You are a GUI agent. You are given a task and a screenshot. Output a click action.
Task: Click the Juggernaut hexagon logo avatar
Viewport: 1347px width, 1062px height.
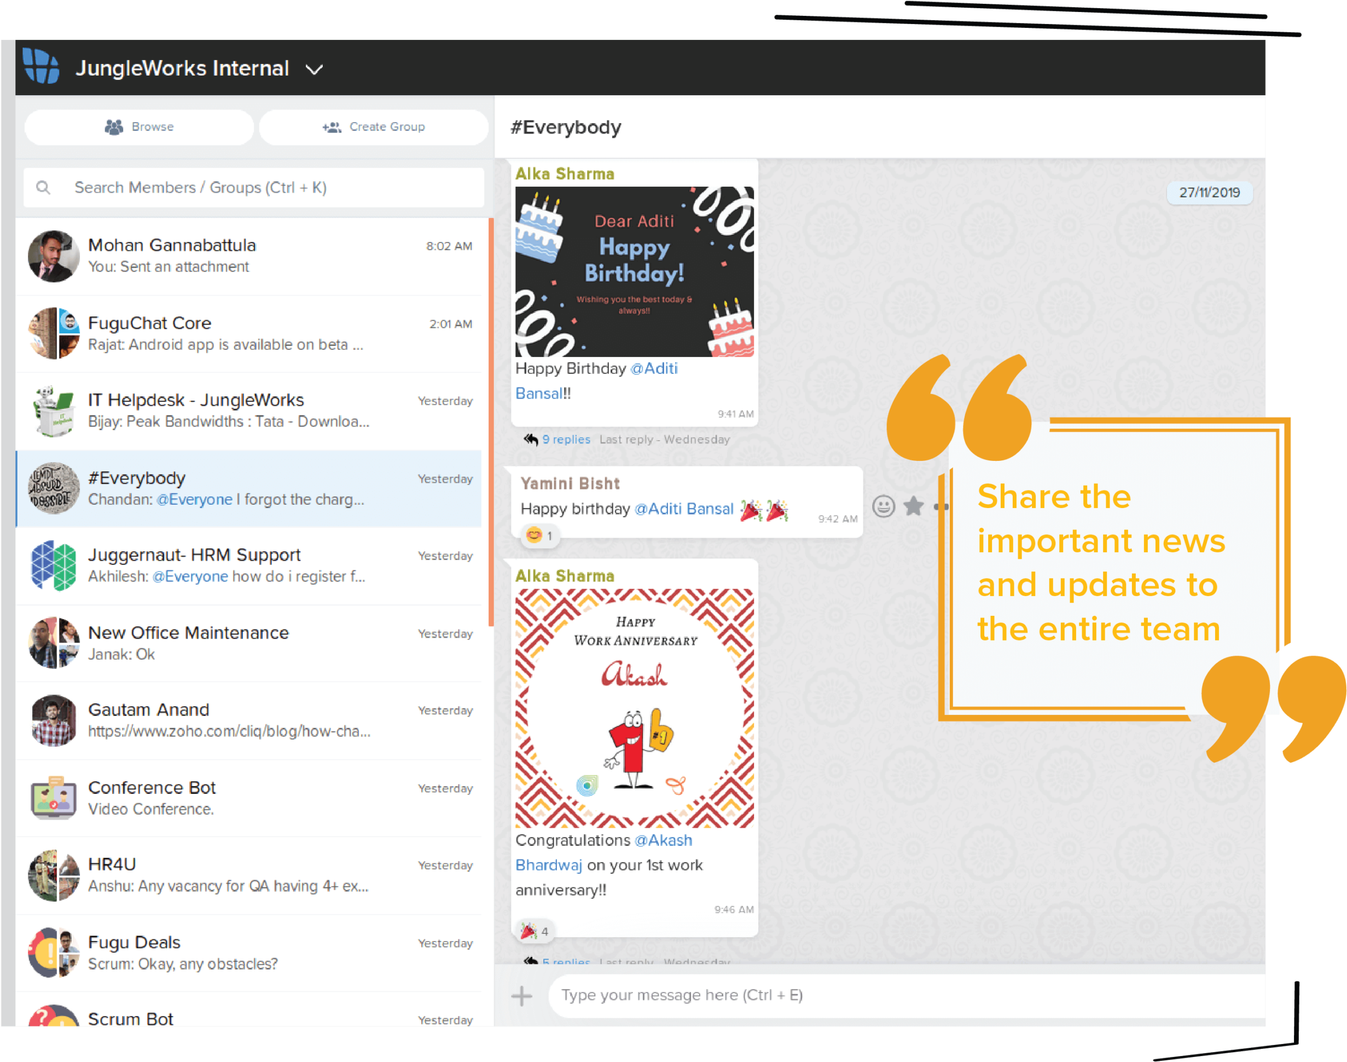pos(54,565)
